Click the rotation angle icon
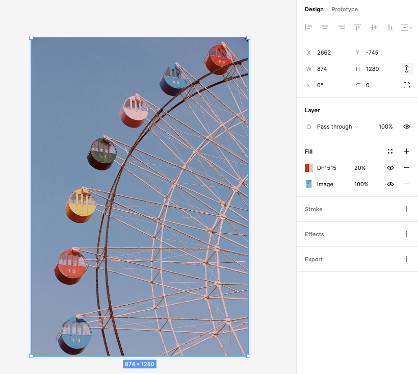The width and height of the screenshot is (418, 374). tap(309, 85)
